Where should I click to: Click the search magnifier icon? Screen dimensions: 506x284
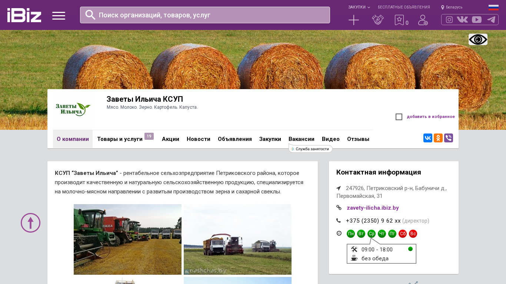pos(90,15)
